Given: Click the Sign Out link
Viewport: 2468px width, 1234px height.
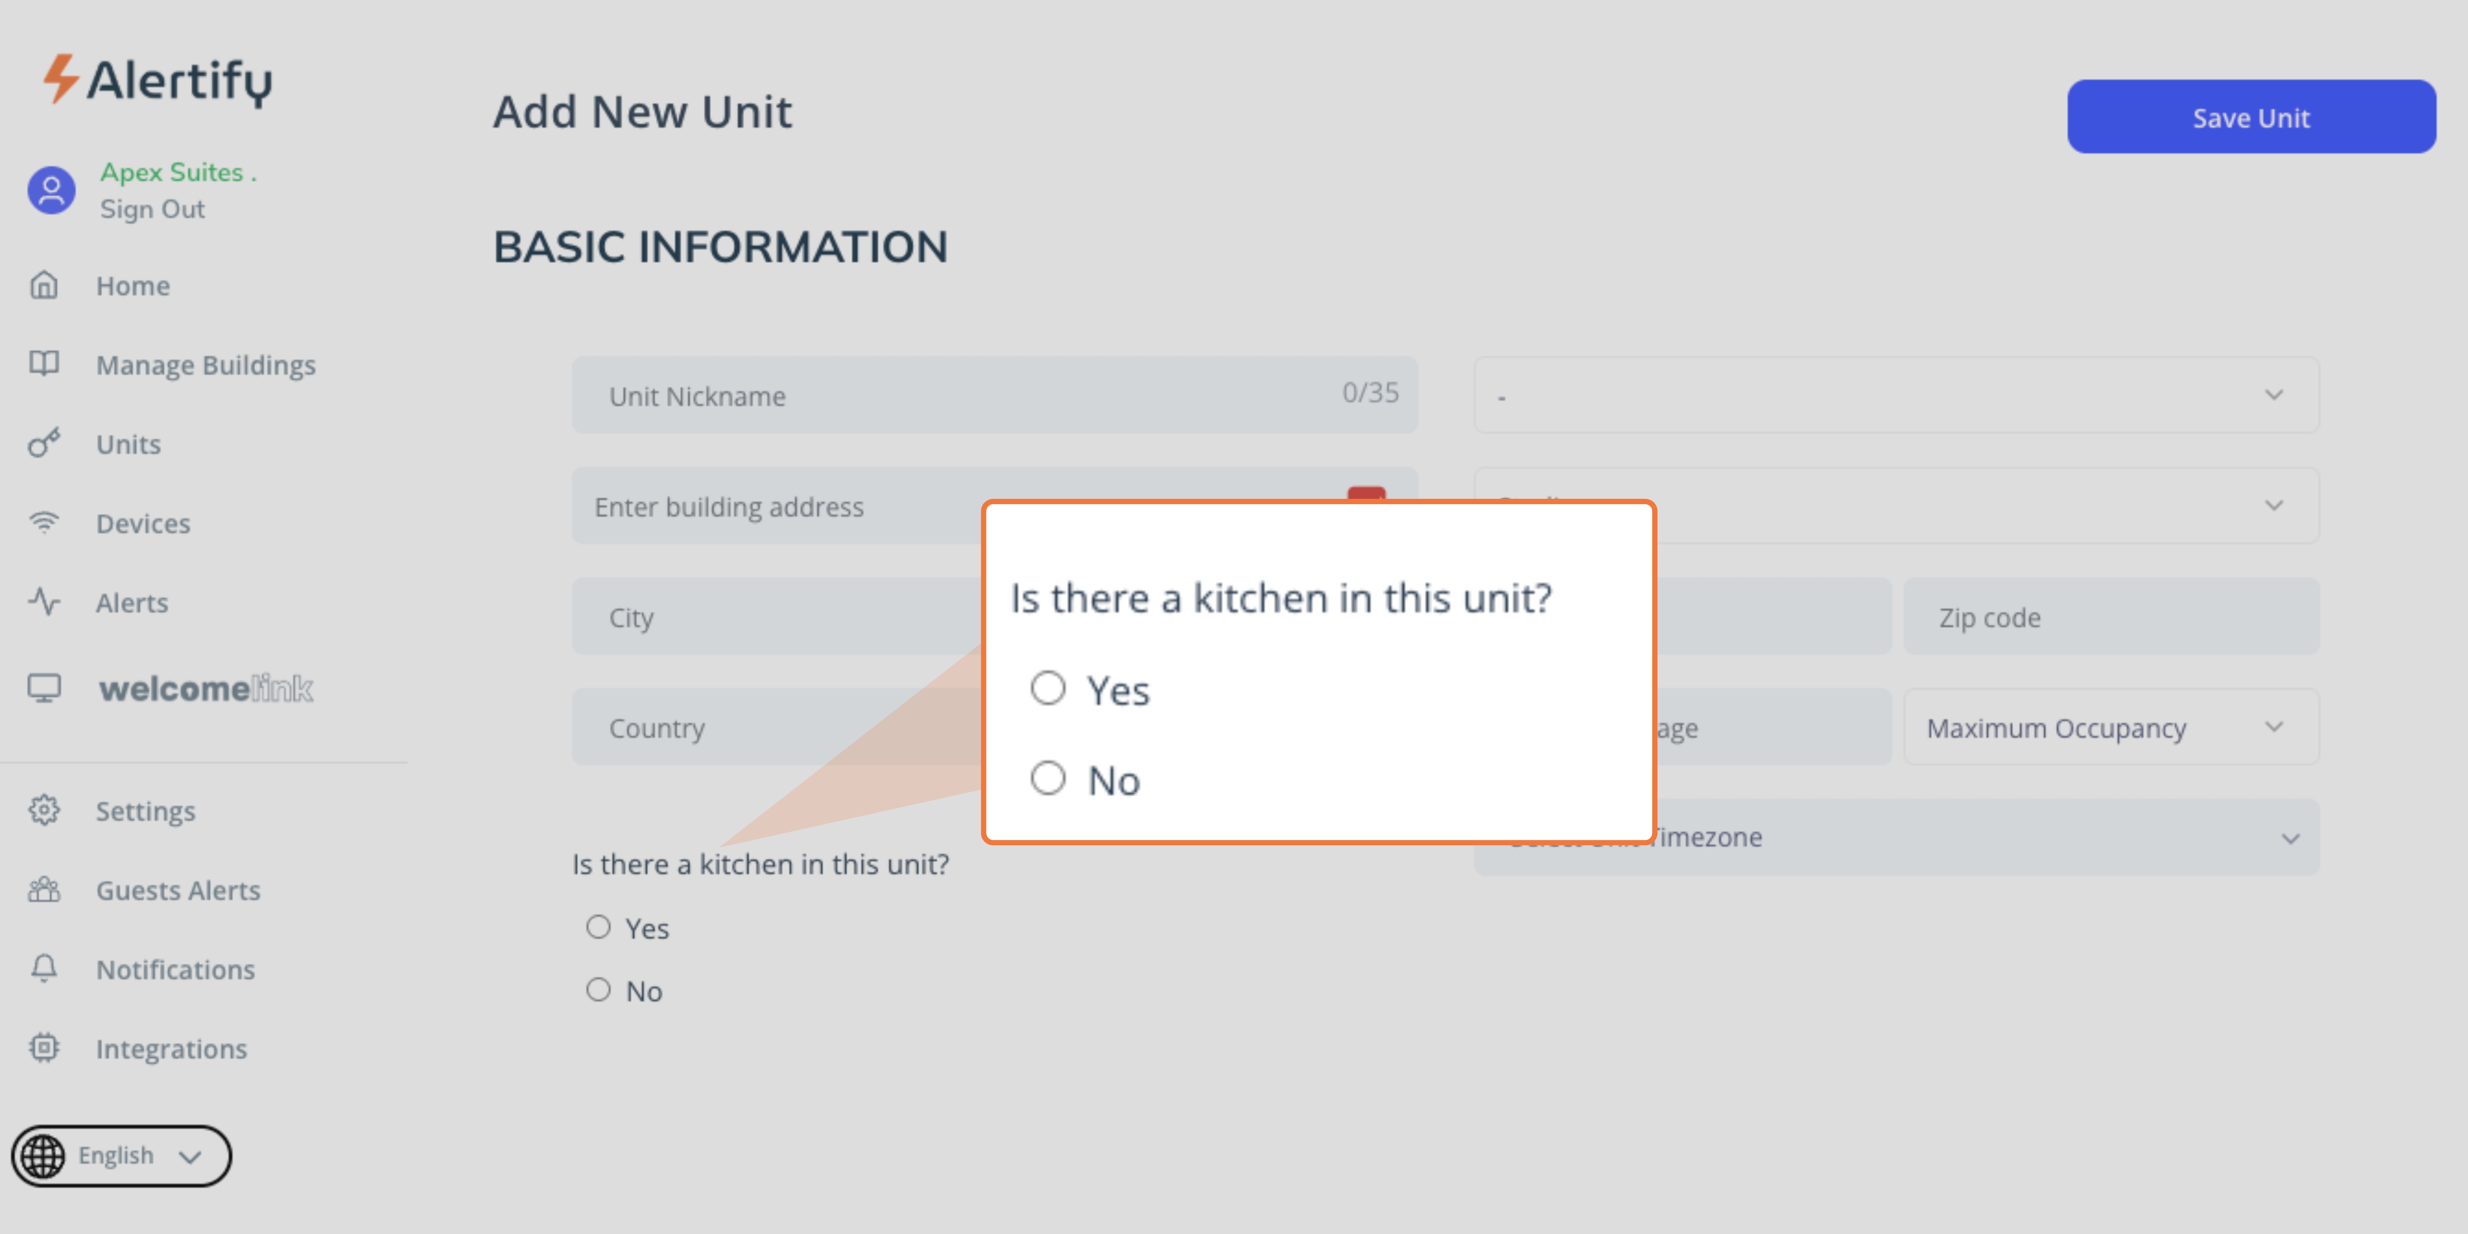Looking at the screenshot, I should point(152,209).
